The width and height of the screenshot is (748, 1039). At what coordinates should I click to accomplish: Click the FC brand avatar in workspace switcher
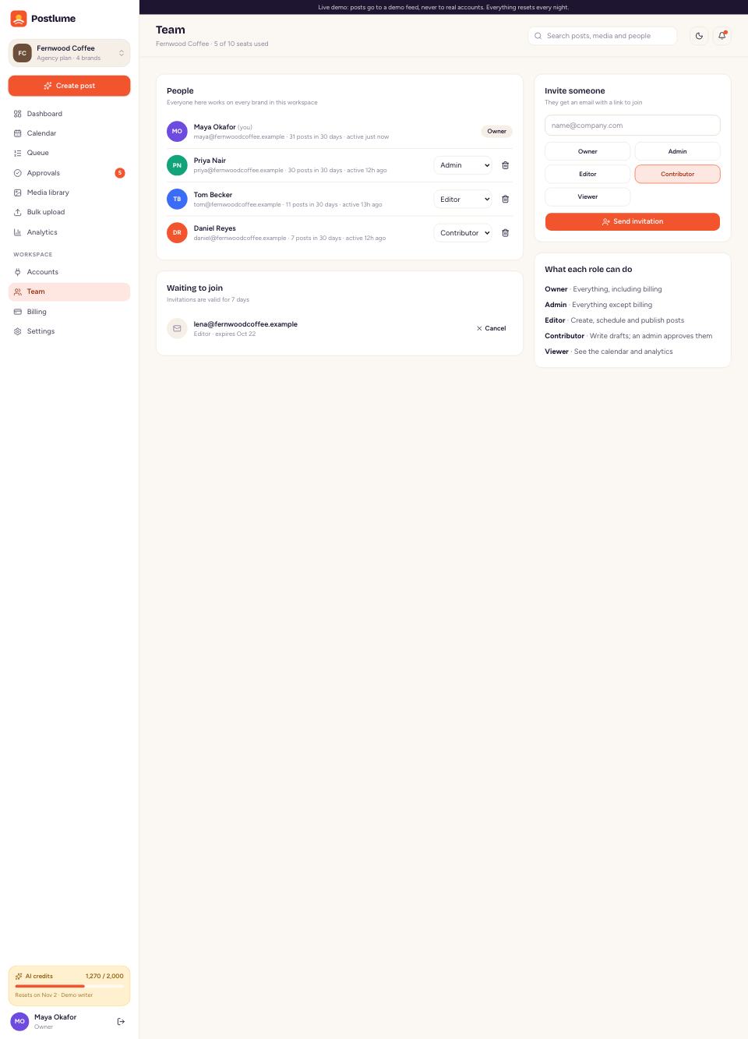click(23, 53)
